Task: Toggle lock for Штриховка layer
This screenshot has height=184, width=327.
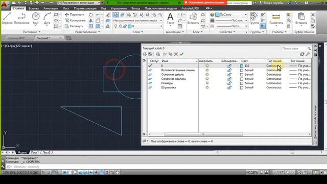Action: 229,87
